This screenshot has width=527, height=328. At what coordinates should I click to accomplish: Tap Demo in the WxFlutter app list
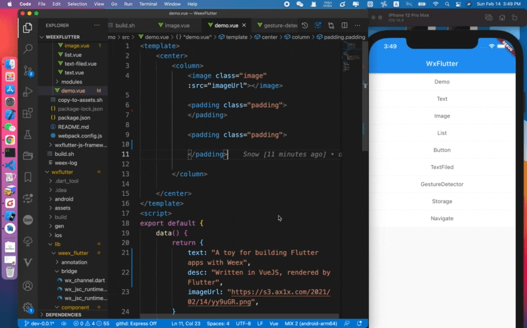pyautogui.click(x=442, y=82)
